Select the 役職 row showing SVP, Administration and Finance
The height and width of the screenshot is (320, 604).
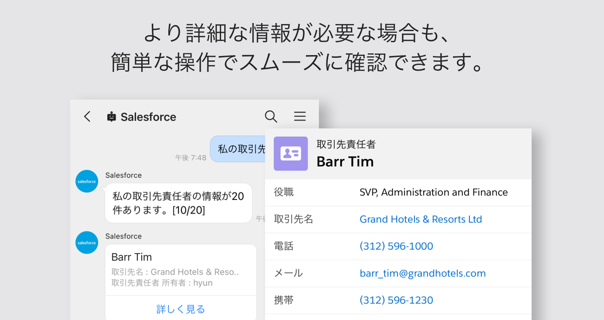398,192
